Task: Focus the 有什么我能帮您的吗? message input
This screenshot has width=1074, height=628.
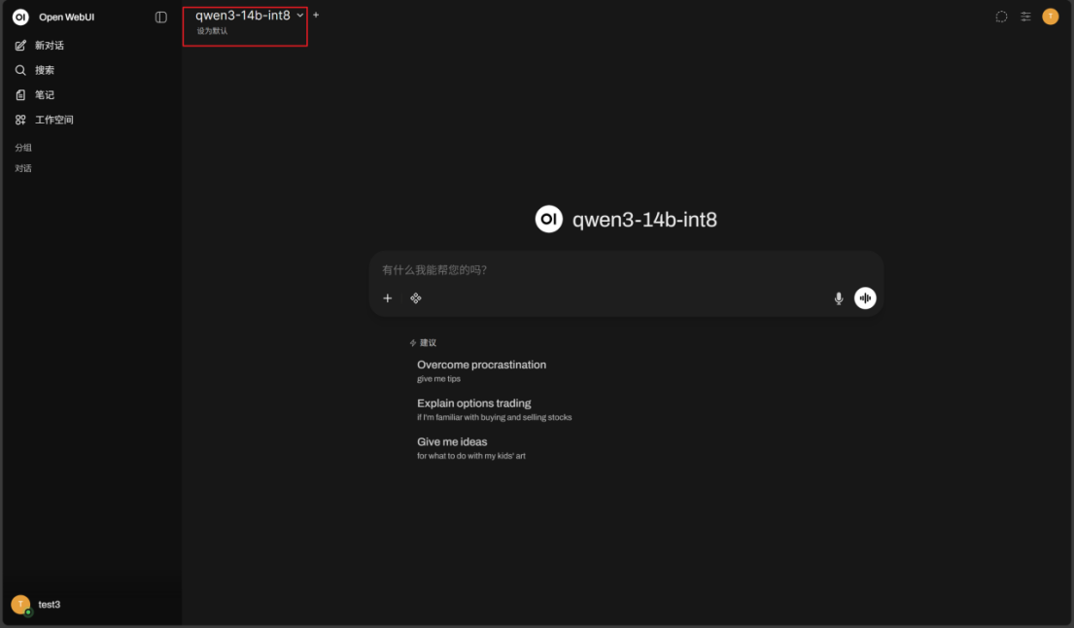Action: [625, 270]
